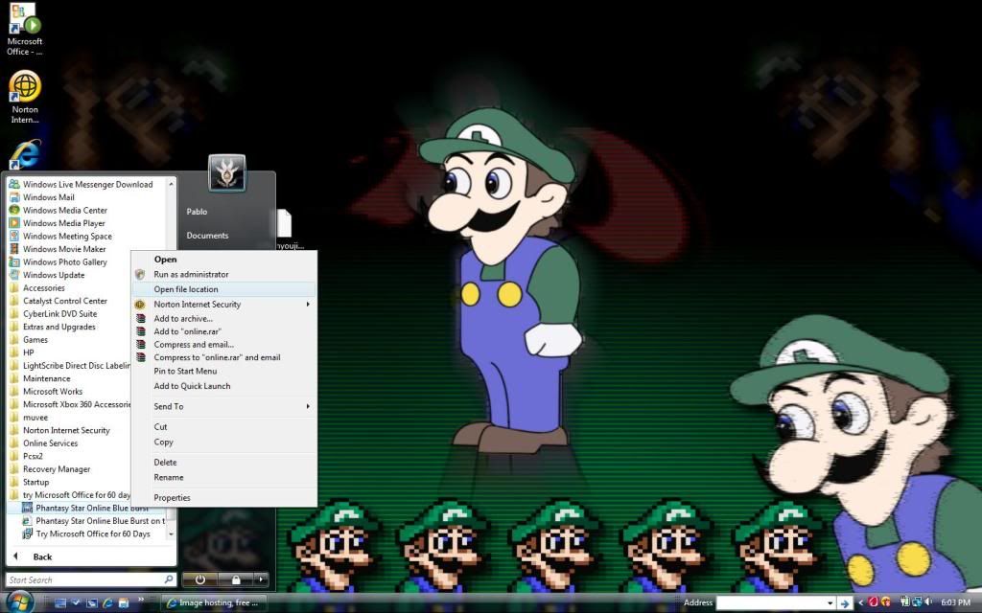
Task: Click the Windows Start orb
Action: coord(19,602)
